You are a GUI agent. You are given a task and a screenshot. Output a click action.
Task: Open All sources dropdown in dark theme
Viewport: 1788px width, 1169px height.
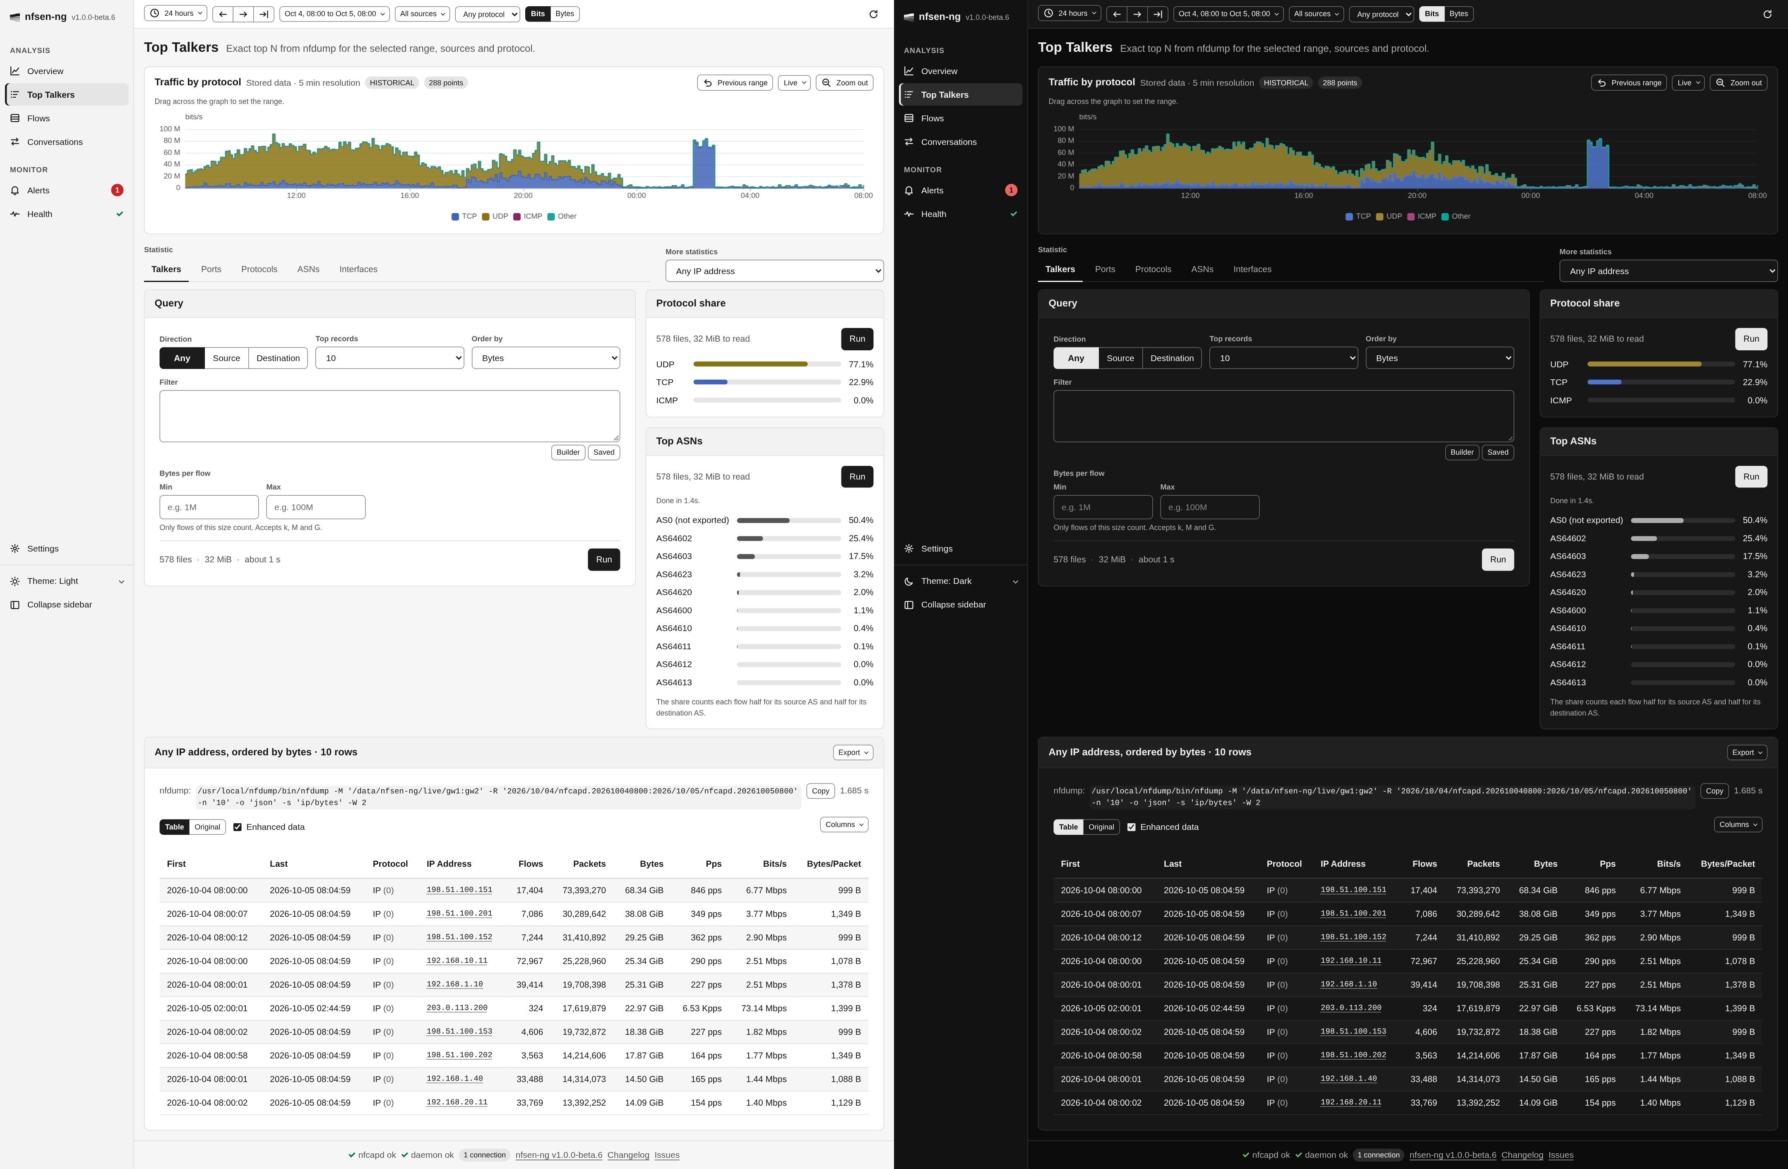click(1316, 14)
